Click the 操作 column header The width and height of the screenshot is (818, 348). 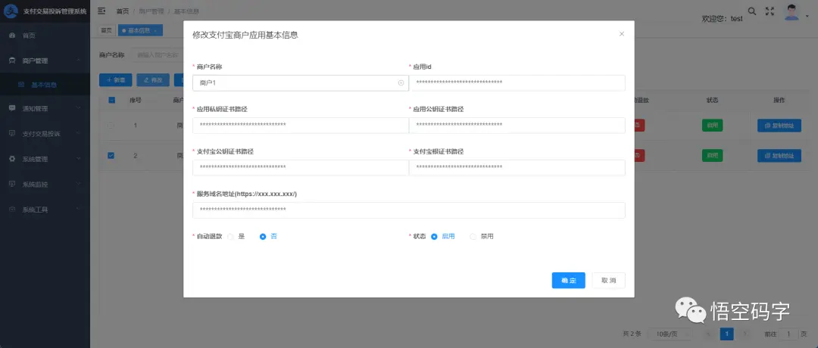(x=779, y=100)
